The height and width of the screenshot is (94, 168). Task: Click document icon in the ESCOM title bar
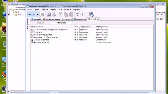pos(28,6)
